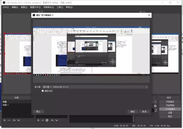Image resolution: width=183 pixels, height=129 pixels.
Task: Toggle the 捕捉光标 checkbox
Action: pyautogui.click(x=43, y=91)
